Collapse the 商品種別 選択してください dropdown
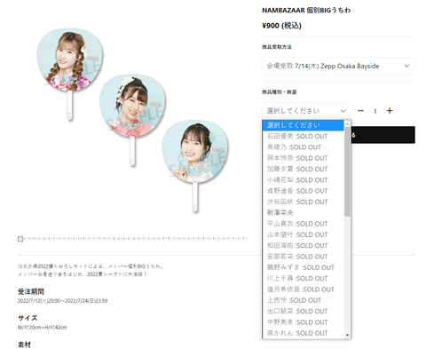The width and height of the screenshot is (426, 349). pos(306,111)
